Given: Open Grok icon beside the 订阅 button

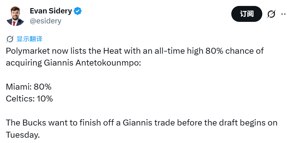Looking at the screenshot, I should click(271, 14).
